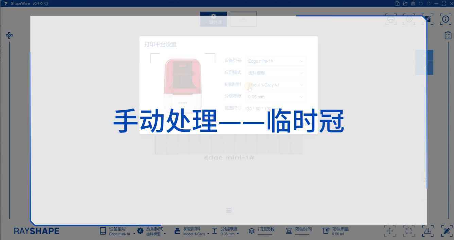Open the 树脂材料 Model 1-Grey V1 dropdown
454x240 pixels.
(x=275, y=85)
